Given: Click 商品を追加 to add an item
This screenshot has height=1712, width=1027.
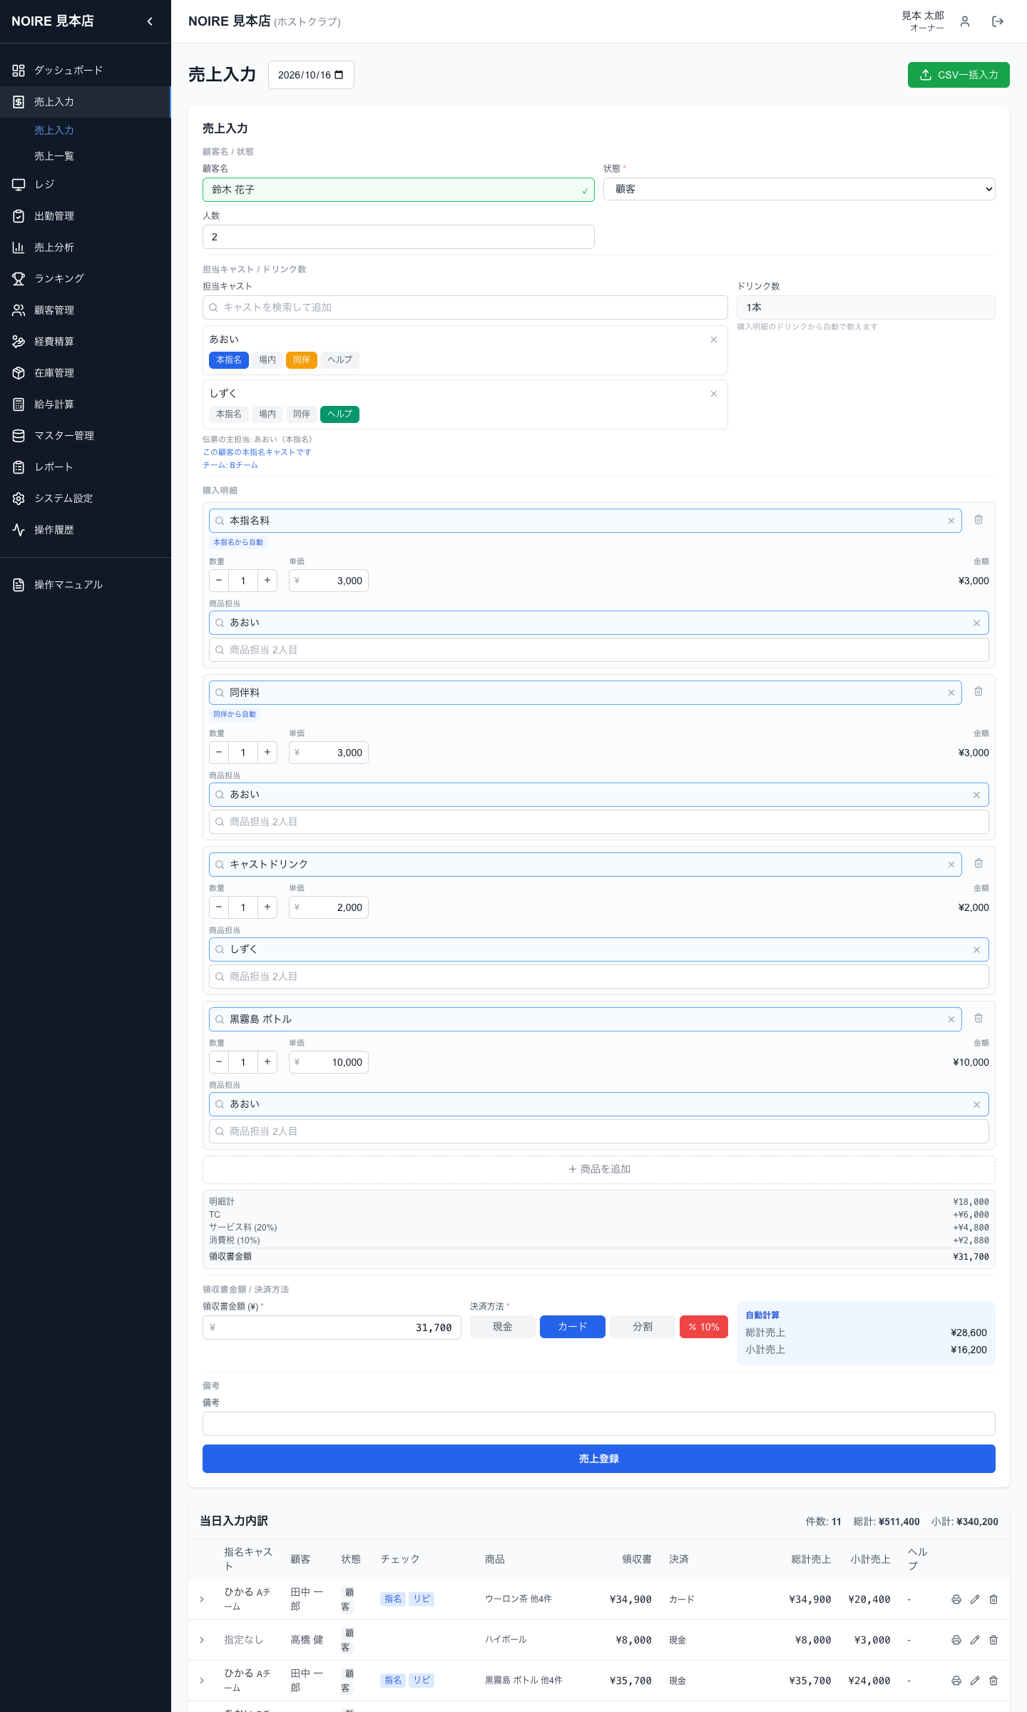Looking at the screenshot, I should (599, 1169).
